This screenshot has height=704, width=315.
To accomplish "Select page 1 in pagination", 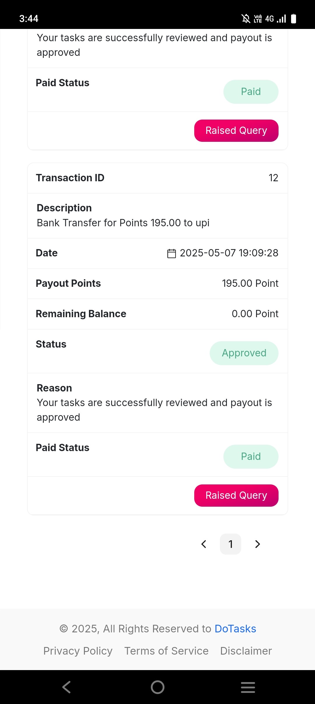I will [x=230, y=544].
